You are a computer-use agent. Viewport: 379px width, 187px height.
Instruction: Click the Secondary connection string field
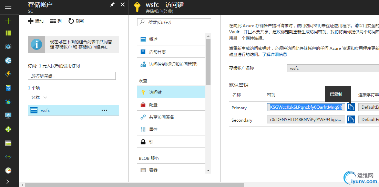[369, 119]
